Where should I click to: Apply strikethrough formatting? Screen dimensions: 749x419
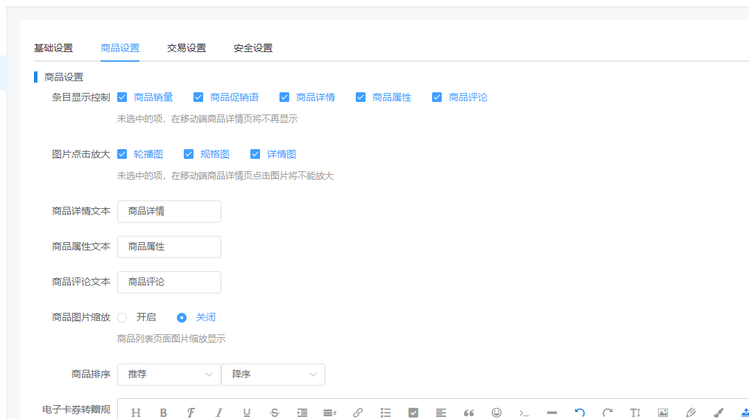[274, 411]
